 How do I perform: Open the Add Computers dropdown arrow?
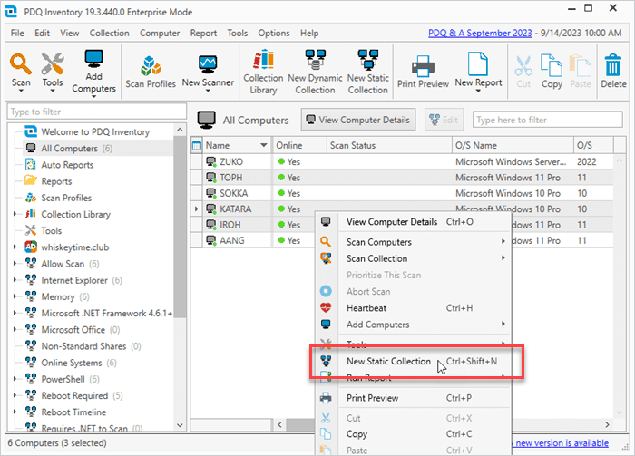[x=94, y=97]
